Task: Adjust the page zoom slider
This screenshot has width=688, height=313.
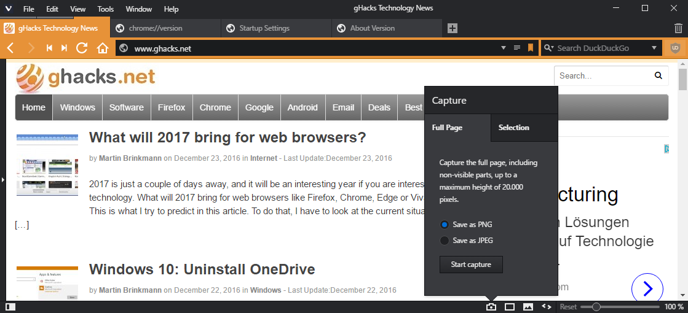Action: [620, 307]
